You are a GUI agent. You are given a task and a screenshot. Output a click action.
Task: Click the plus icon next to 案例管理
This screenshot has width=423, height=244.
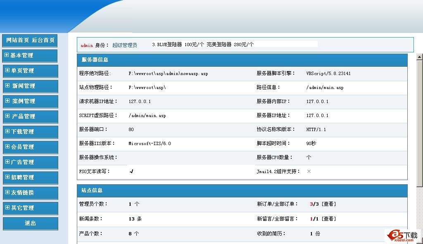(7, 101)
